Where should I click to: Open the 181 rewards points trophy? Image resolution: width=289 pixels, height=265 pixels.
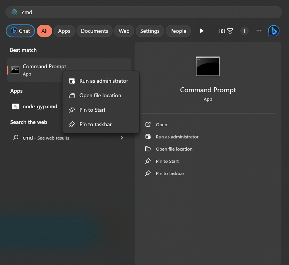click(225, 31)
